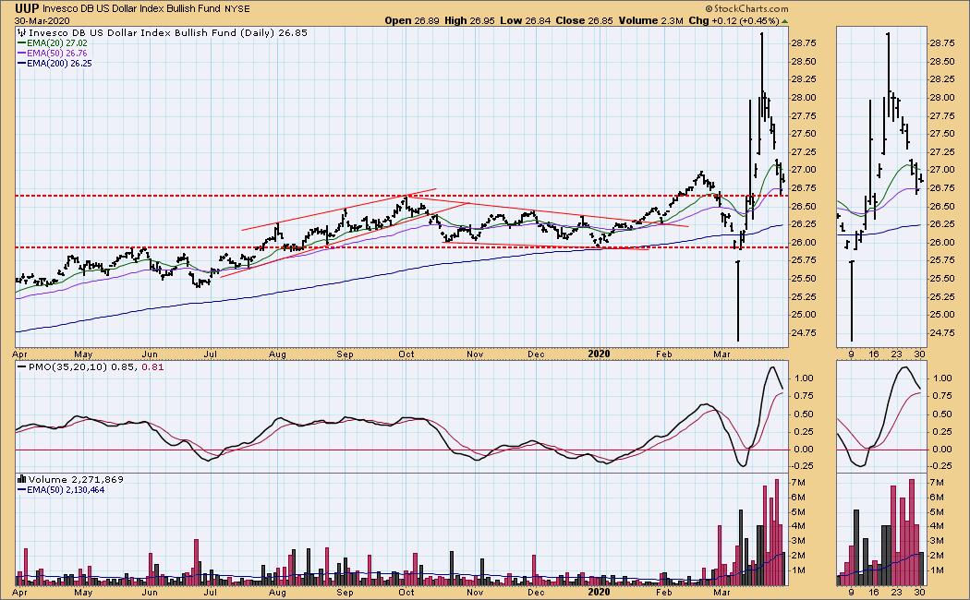
Task: Click the PMO(35,20,10) indicator label
Action: 69,367
